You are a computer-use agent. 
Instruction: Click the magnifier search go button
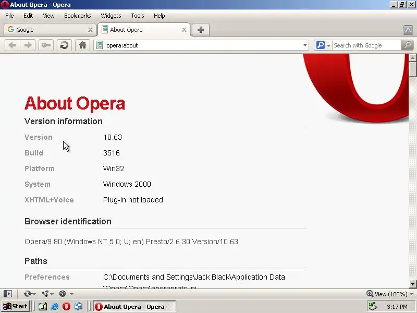click(407, 45)
